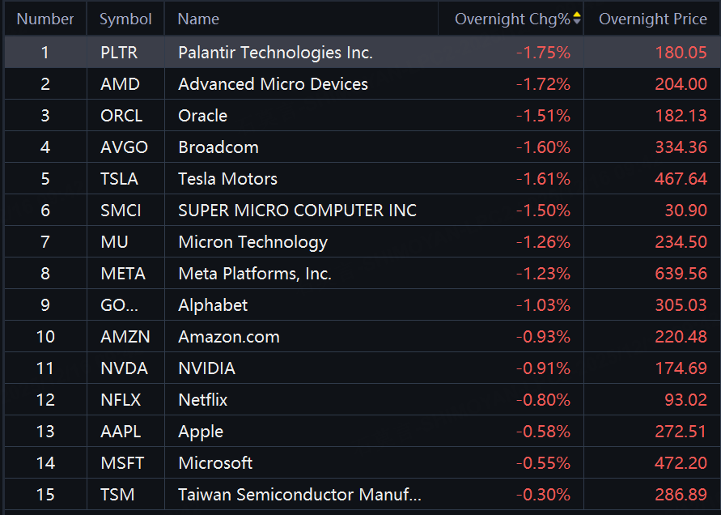This screenshot has width=721, height=515.
Task: Click Netflix's overnight price 93.02
Action: tap(681, 400)
